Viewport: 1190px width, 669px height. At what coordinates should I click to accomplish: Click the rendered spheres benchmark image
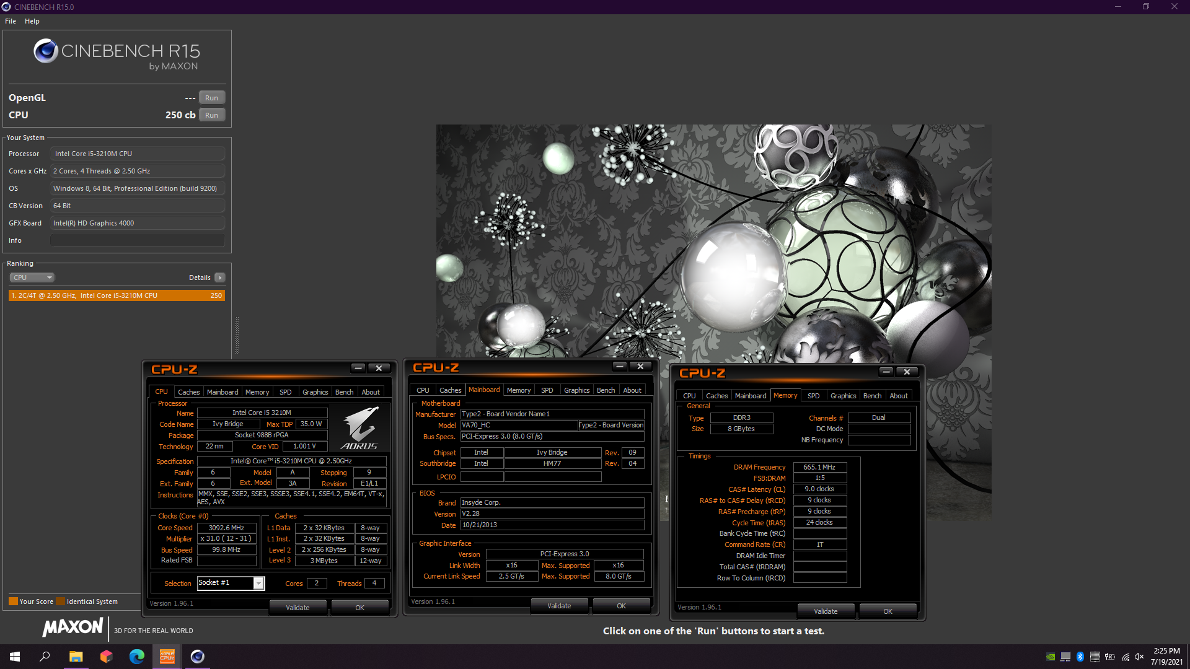(713, 322)
